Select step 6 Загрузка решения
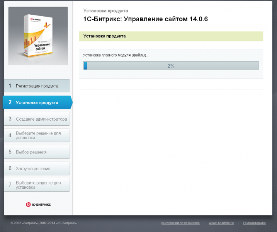The width and height of the screenshot is (277, 232). click(x=37, y=168)
